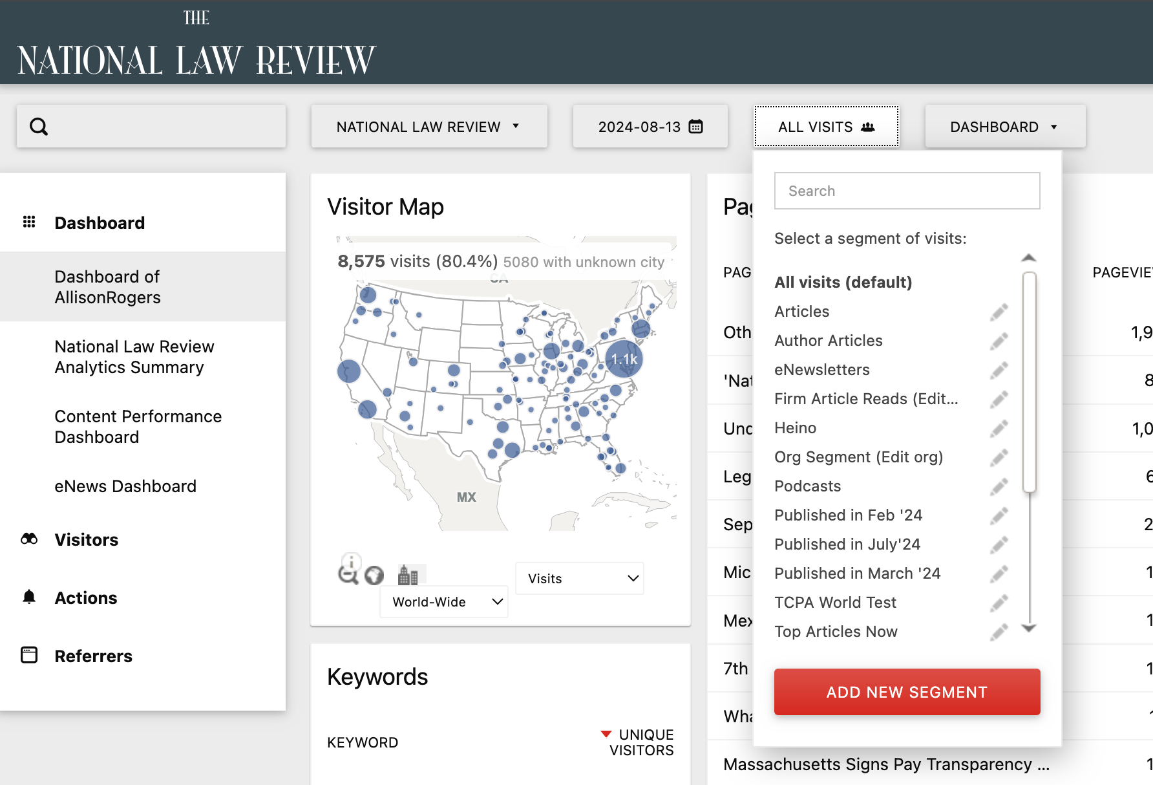Expand the Actions sidebar section

click(x=85, y=598)
